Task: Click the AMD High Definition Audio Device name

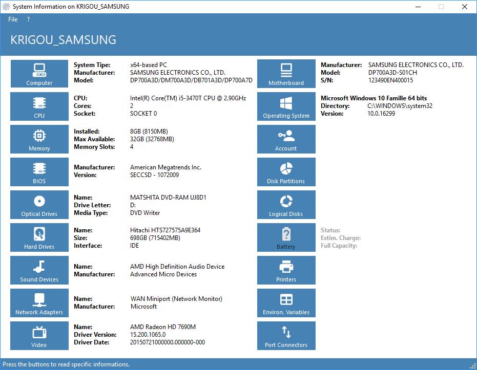Action: [x=177, y=267]
